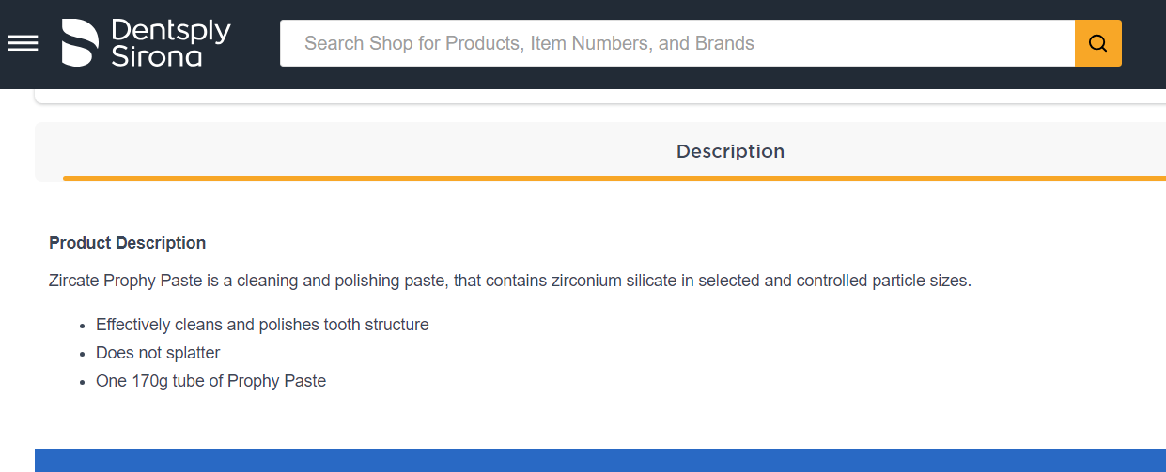The height and width of the screenshot is (472, 1166).
Task: Select the Description tab
Action: point(730,151)
